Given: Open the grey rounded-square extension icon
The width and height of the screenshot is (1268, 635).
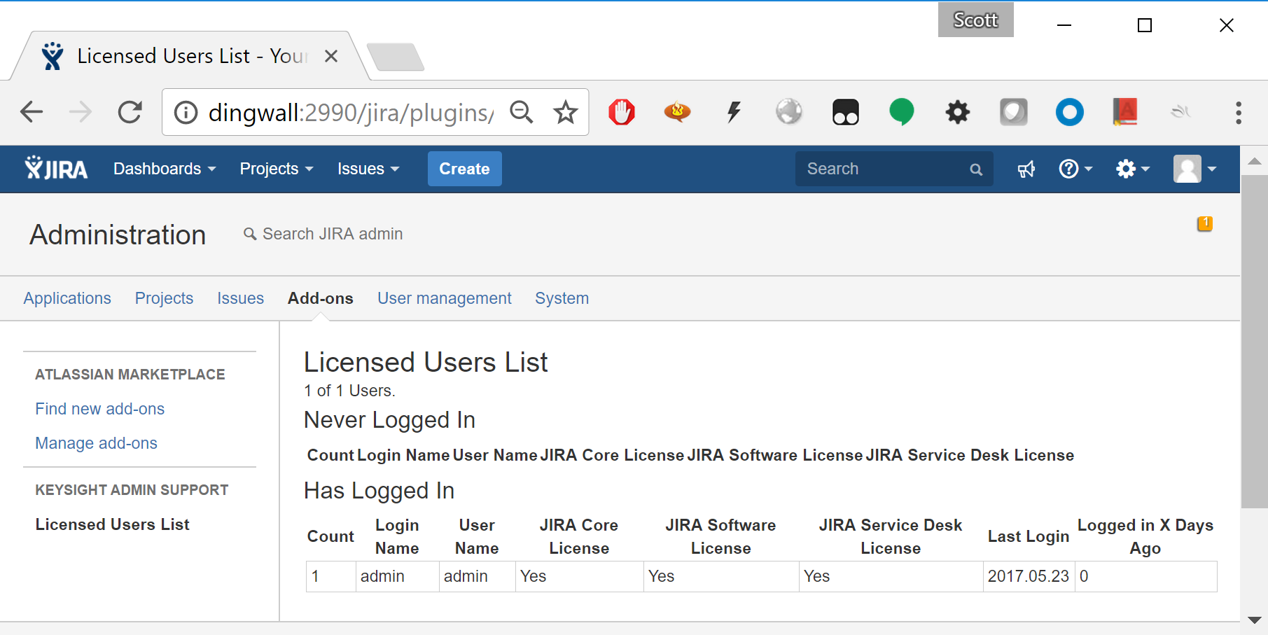Looking at the screenshot, I should coord(1013,112).
